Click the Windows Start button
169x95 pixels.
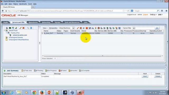point(4,93)
